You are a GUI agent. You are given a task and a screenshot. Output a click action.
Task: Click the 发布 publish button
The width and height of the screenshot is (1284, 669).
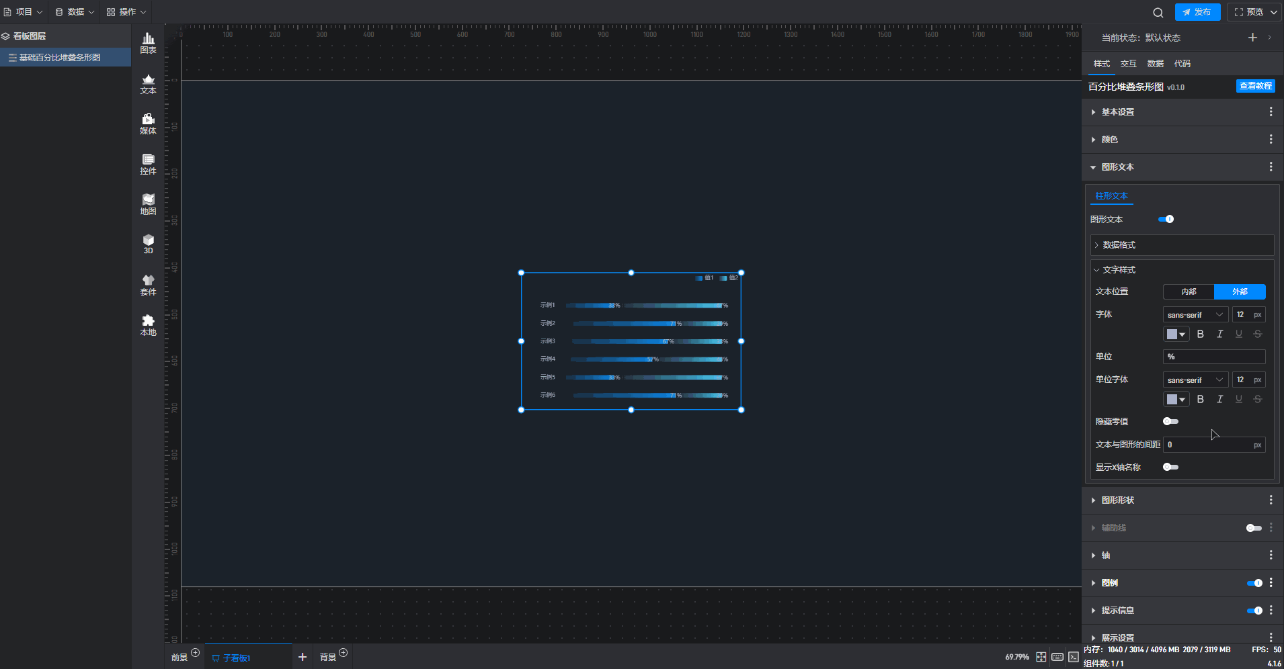coord(1197,12)
